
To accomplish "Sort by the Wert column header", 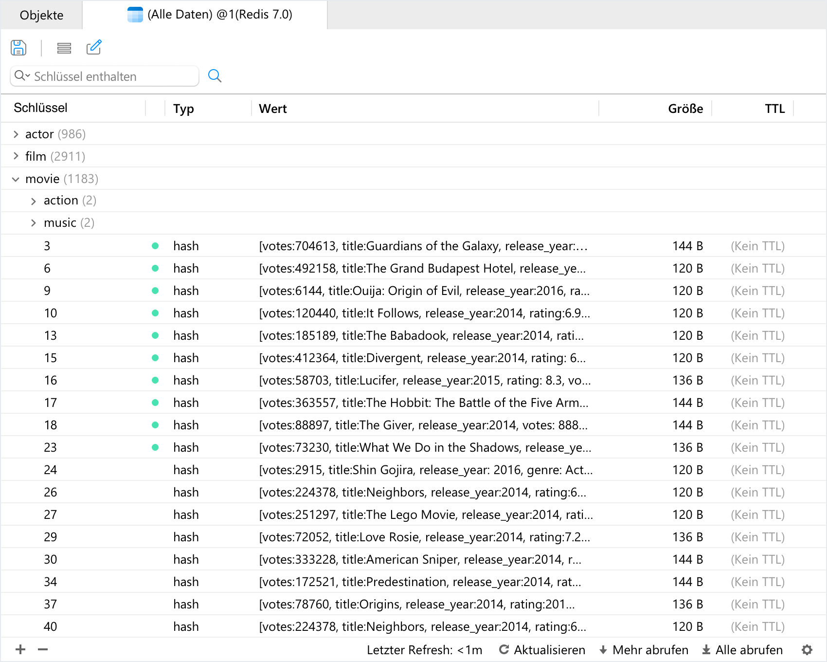I will click(273, 109).
